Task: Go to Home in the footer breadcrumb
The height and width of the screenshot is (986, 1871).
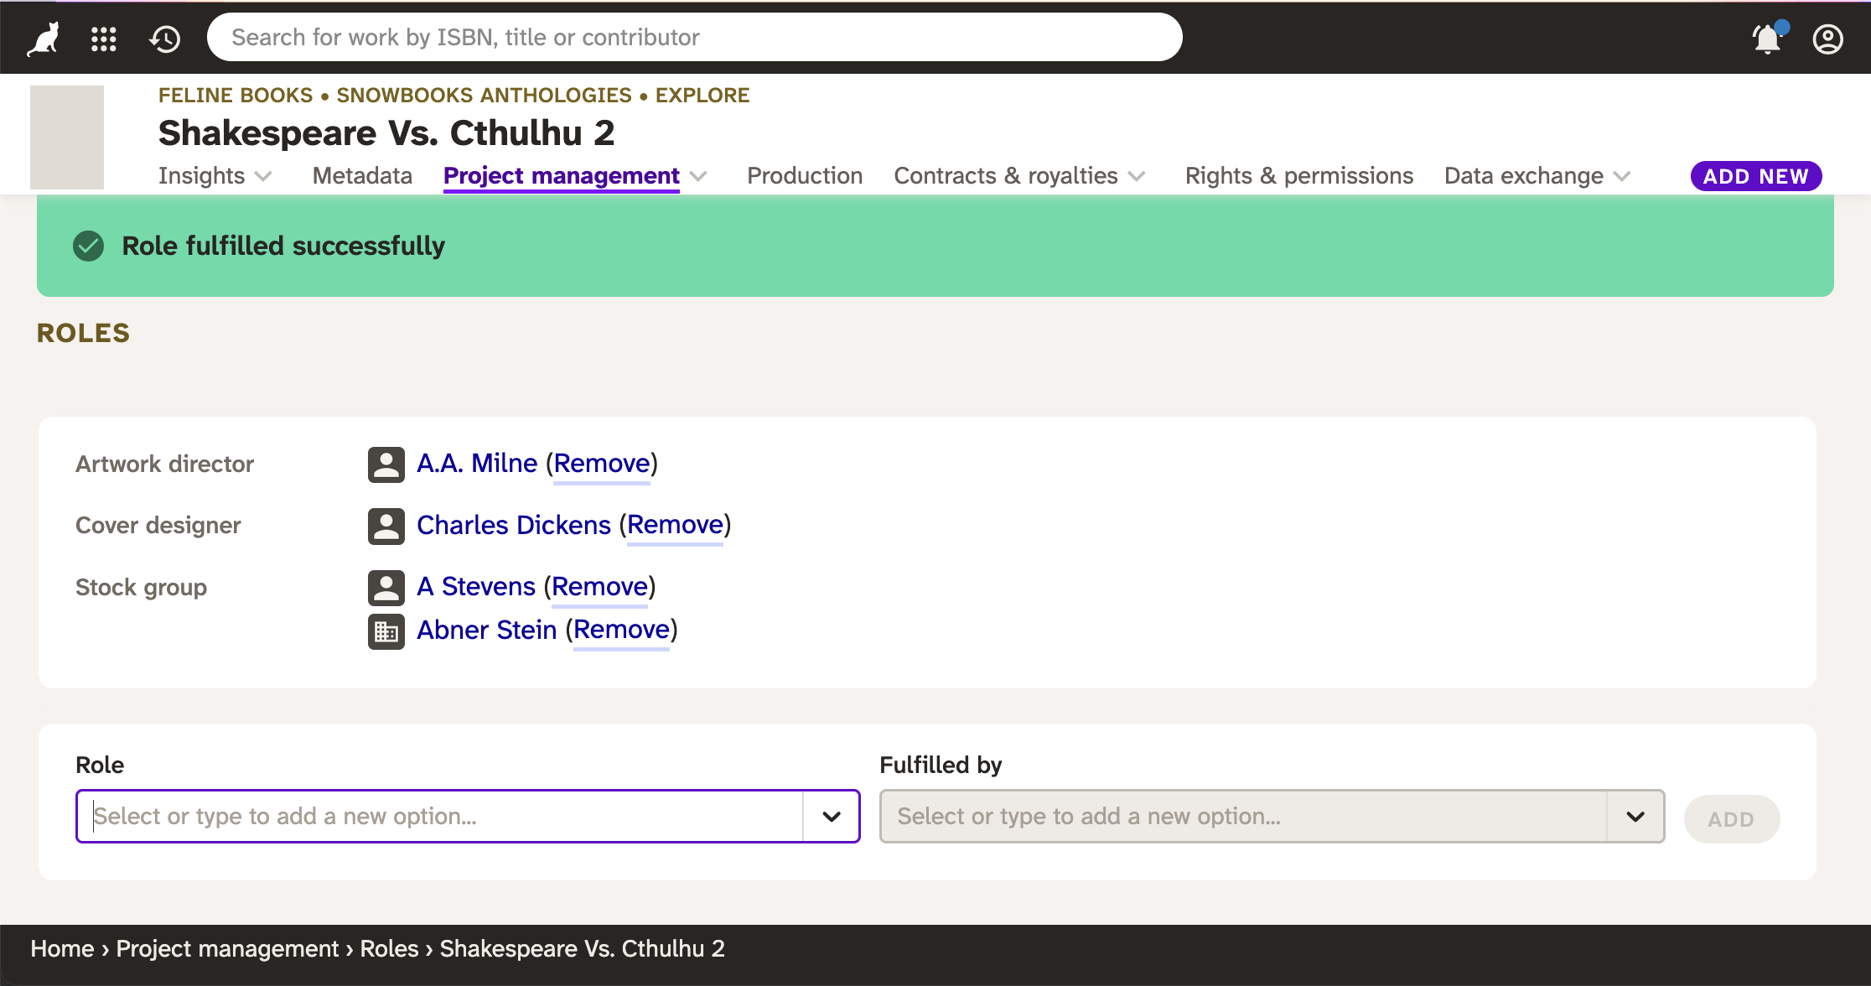Action: coord(62,948)
